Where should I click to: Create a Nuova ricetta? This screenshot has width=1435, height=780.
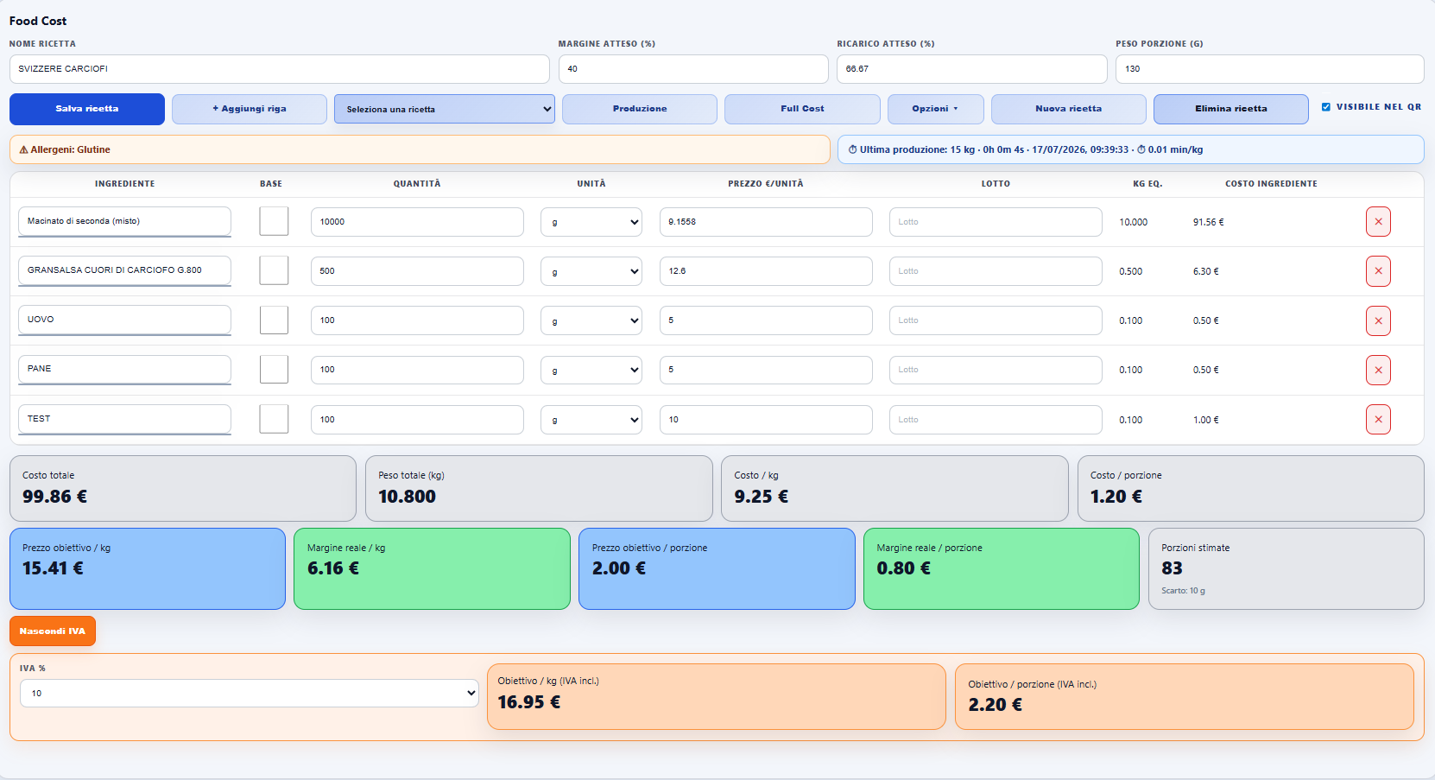1069,109
